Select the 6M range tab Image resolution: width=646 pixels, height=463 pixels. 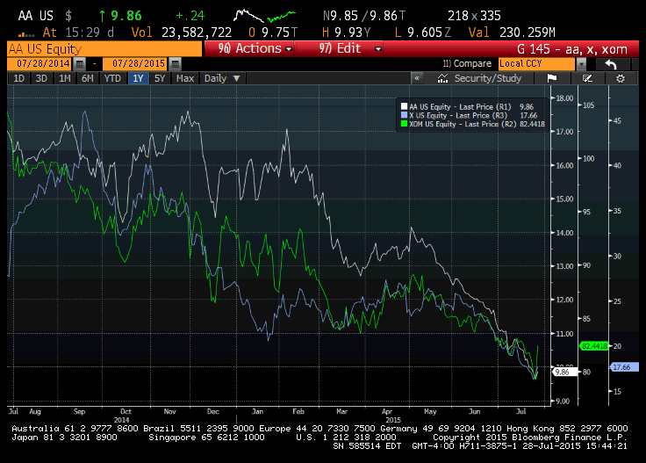click(x=87, y=78)
